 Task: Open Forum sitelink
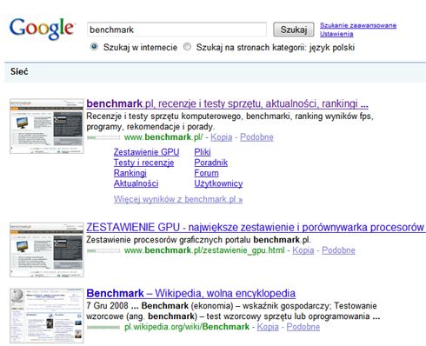206,173
